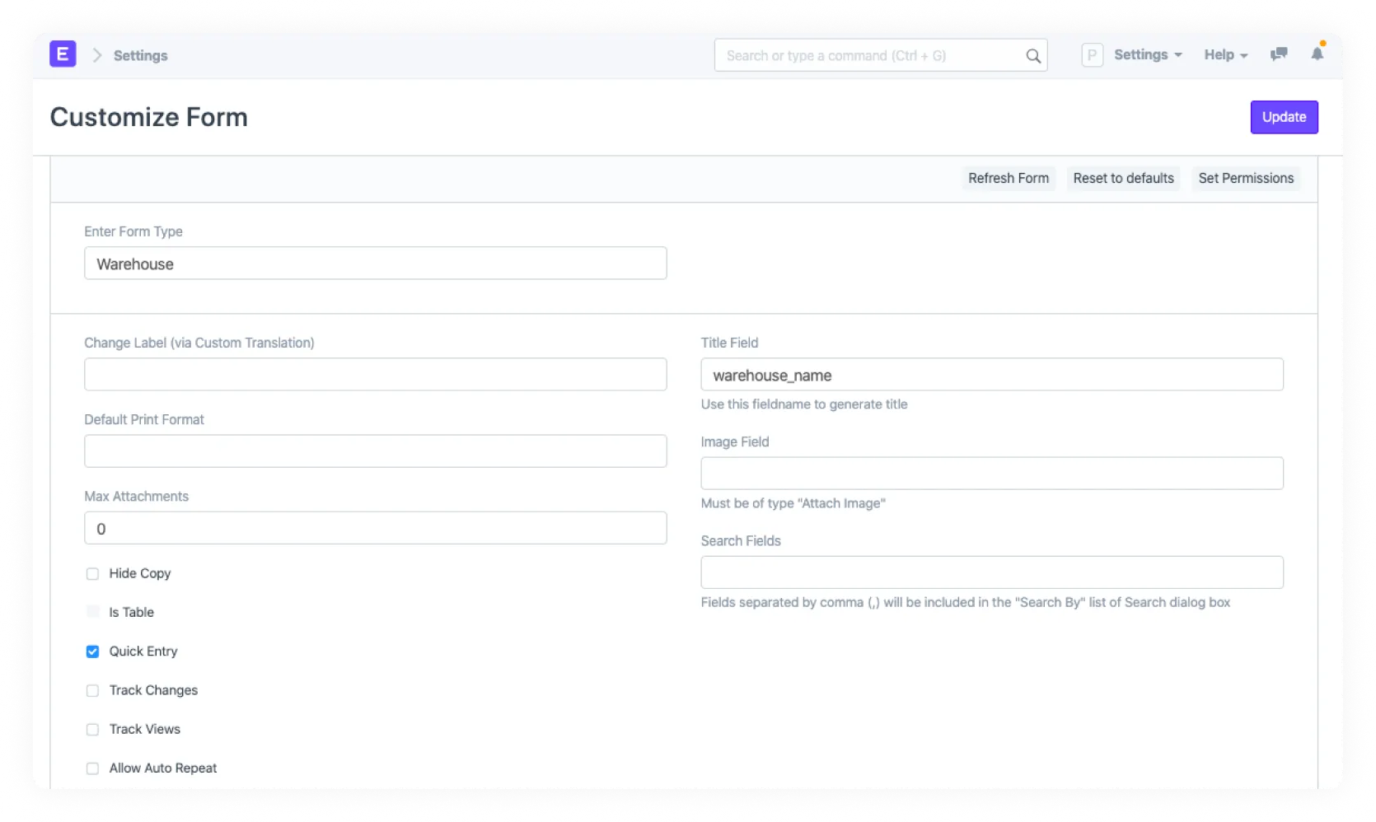
Task: Open the Enter Form Type field
Action: click(x=375, y=264)
